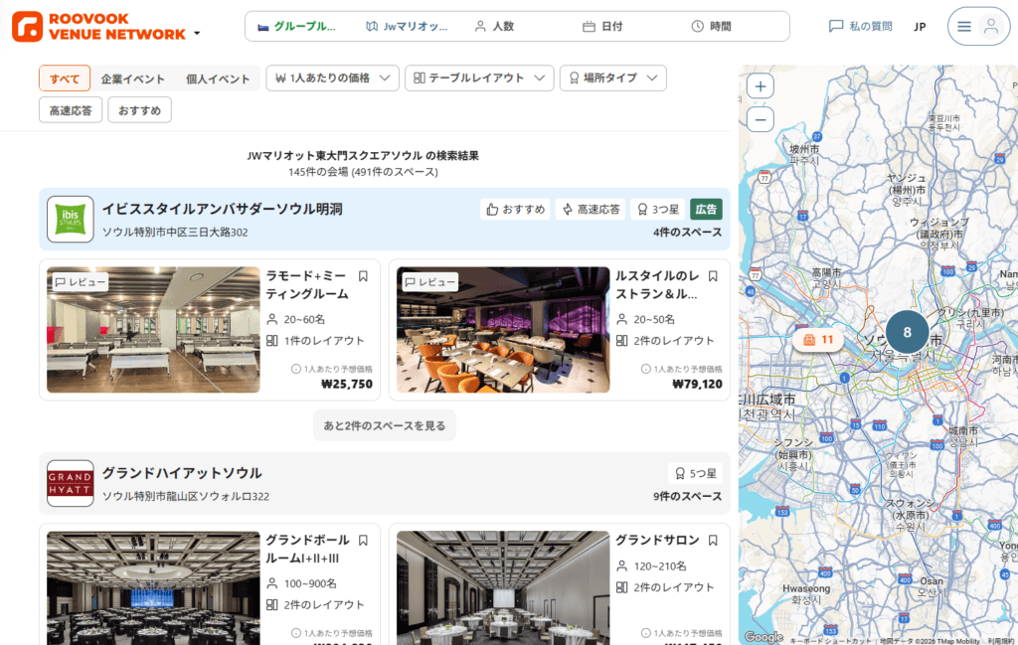This screenshot has height=645, width=1018.
Task: Click ₩25,750 price text
Action: [x=347, y=385]
